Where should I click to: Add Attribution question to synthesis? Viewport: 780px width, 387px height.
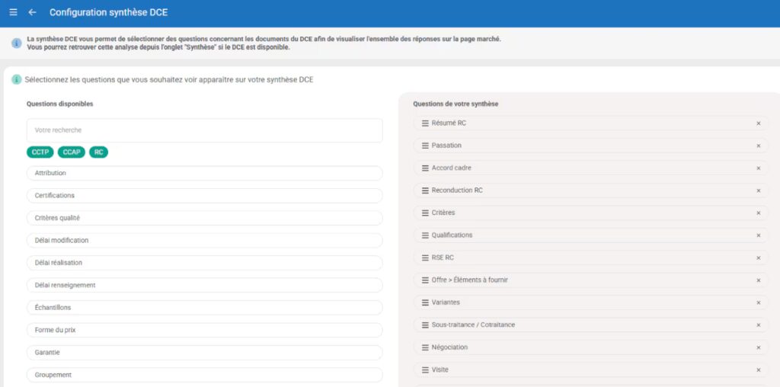pyautogui.click(x=204, y=174)
